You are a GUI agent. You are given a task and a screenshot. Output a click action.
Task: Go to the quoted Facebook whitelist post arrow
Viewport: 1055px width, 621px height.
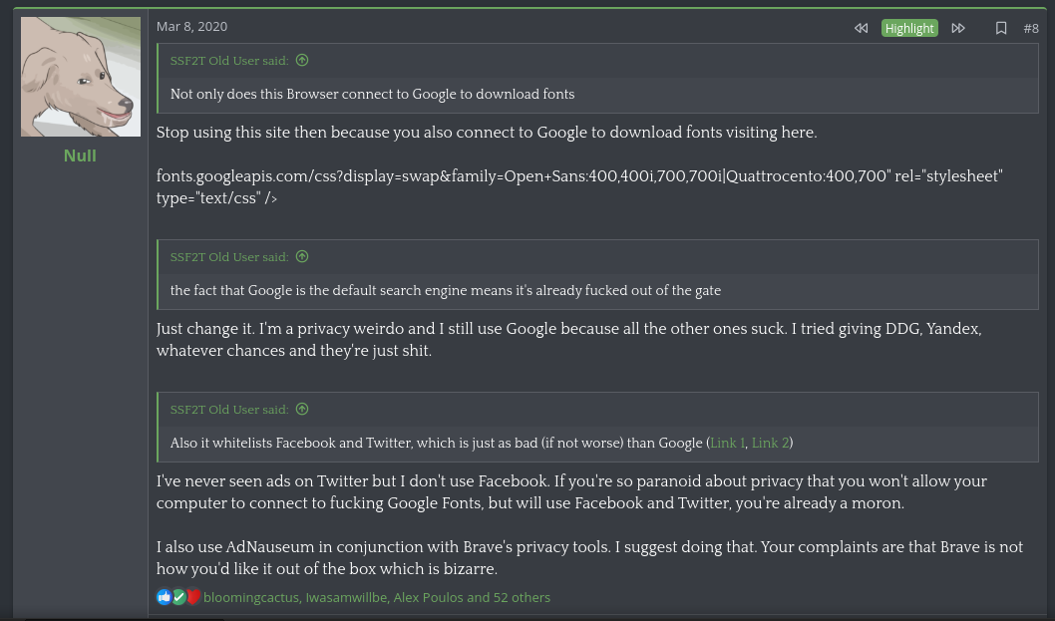302,410
